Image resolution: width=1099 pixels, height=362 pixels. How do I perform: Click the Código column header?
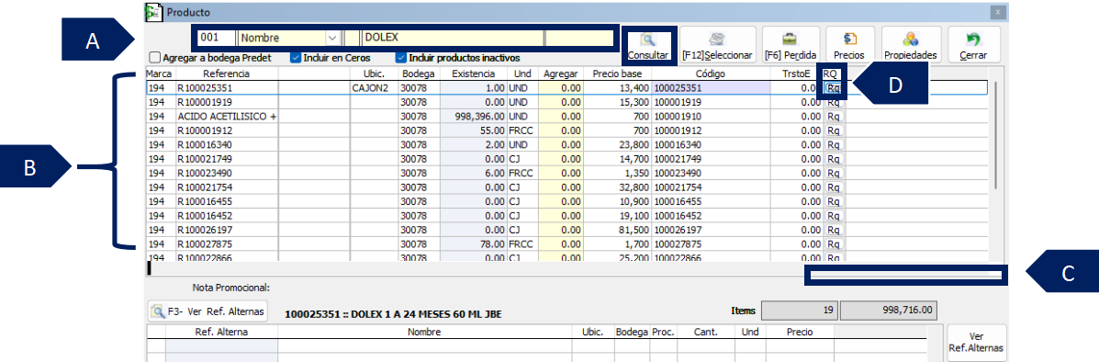(711, 74)
